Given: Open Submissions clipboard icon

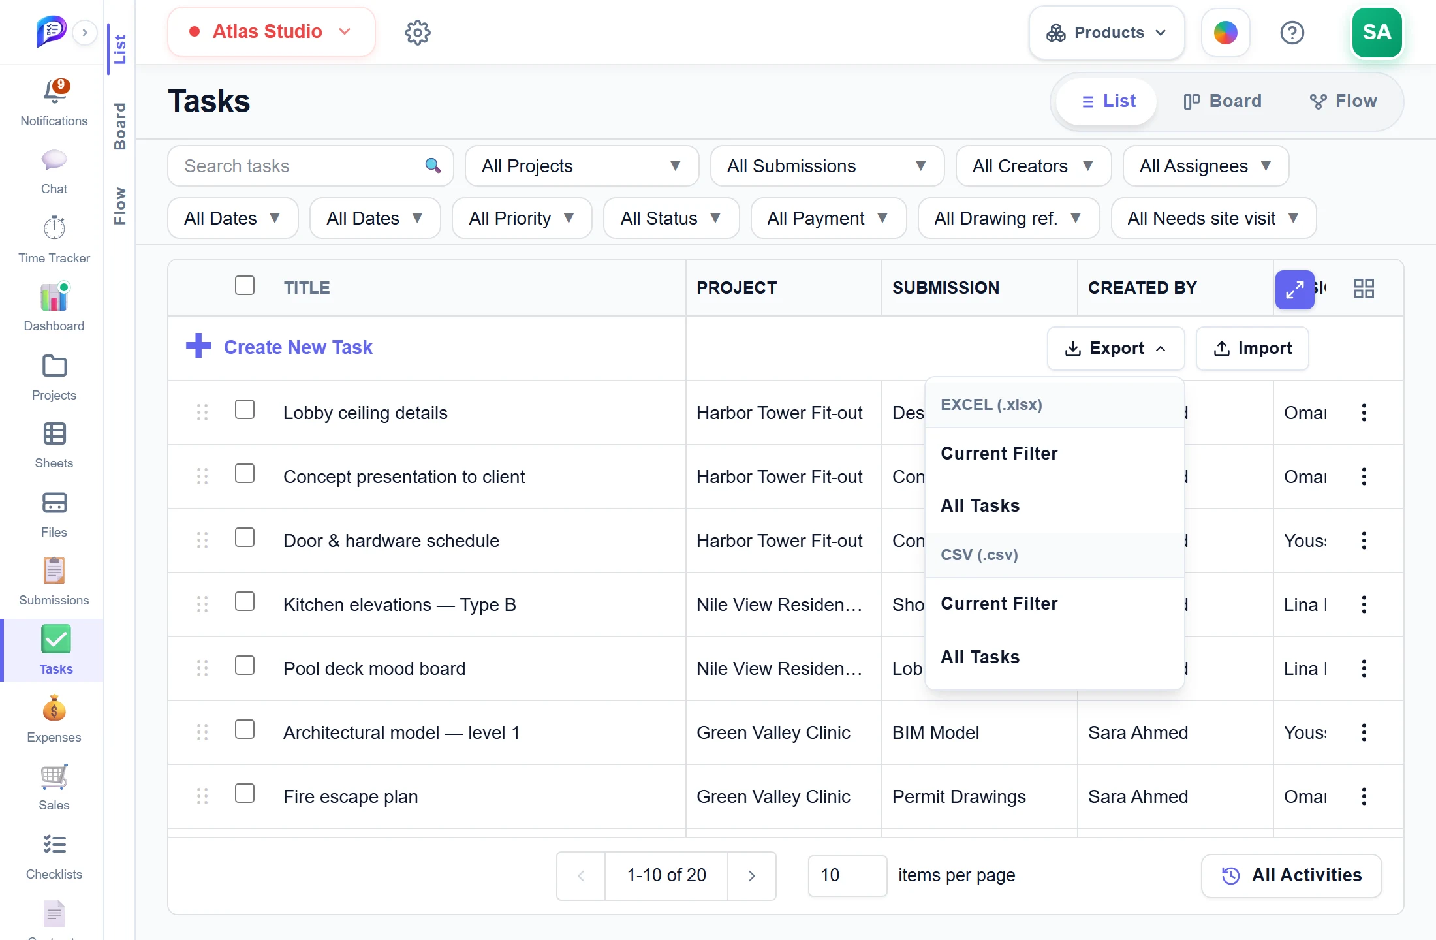Looking at the screenshot, I should click(54, 571).
